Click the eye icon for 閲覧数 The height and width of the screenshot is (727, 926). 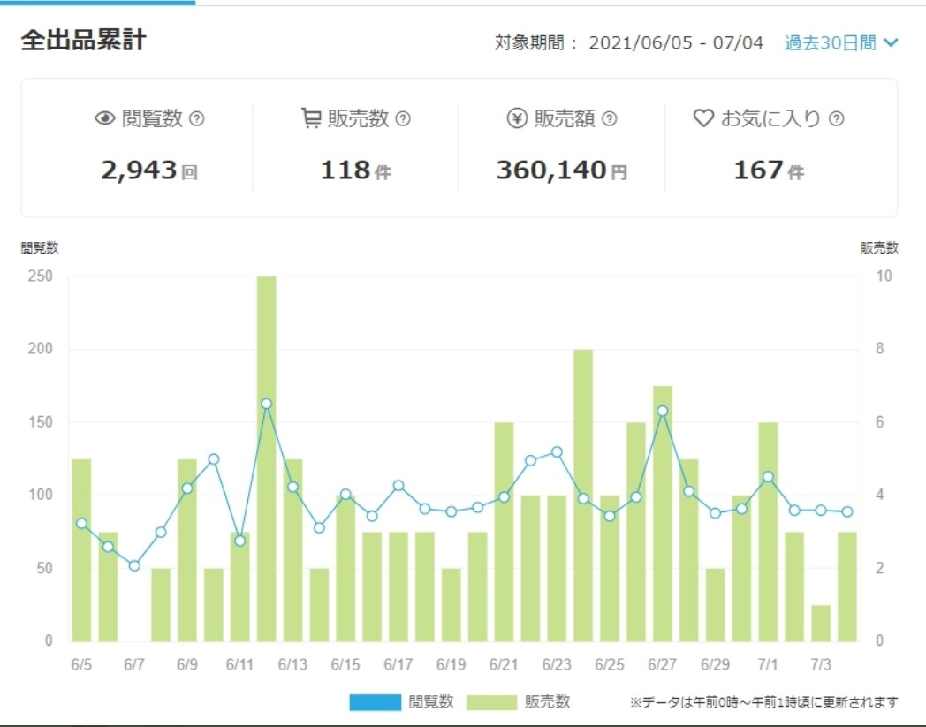[105, 118]
